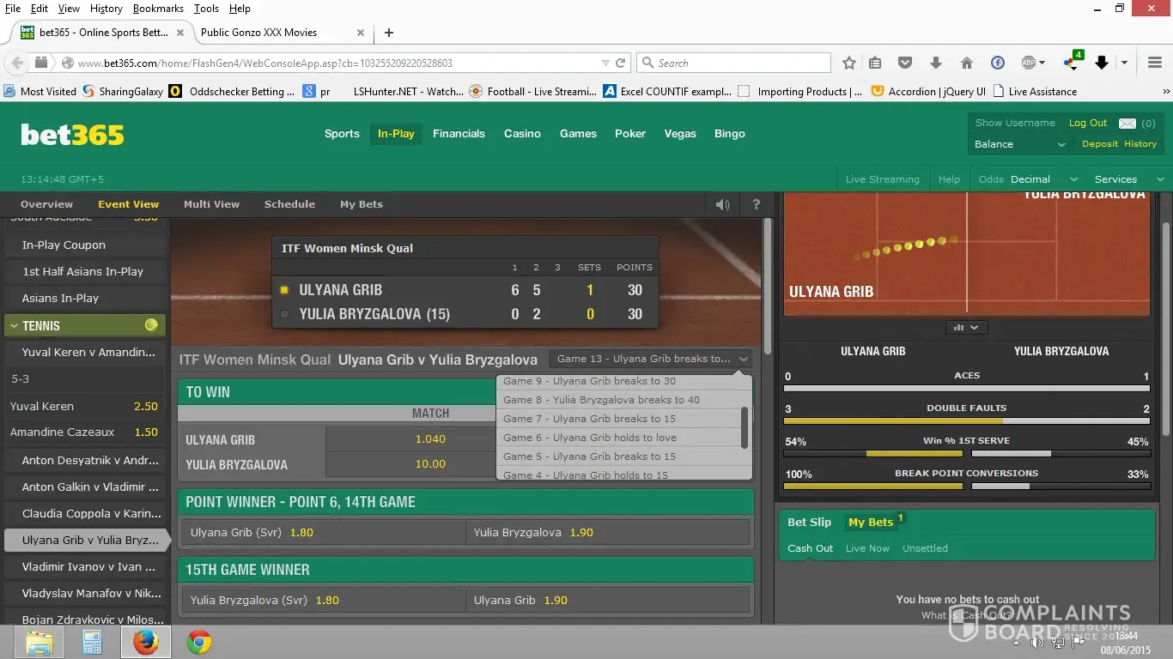Expand the Services dropdown

pyautogui.click(x=1128, y=179)
